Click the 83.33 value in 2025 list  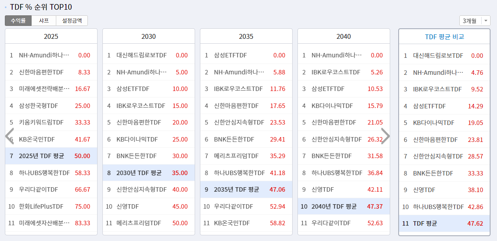[x=83, y=223]
